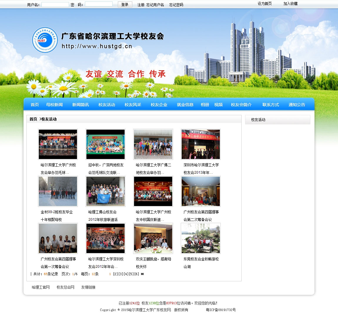Click title 哈尔滨理工大学广佛二地校友会举办羽...
Image resolution: width=338 pixels, height=321 pixels.
[153, 169]
